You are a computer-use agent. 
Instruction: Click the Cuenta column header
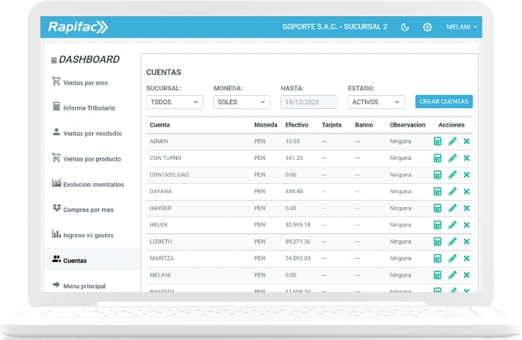(x=160, y=125)
